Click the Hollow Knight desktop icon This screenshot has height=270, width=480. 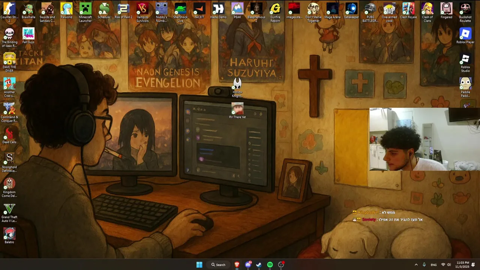(x=237, y=87)
